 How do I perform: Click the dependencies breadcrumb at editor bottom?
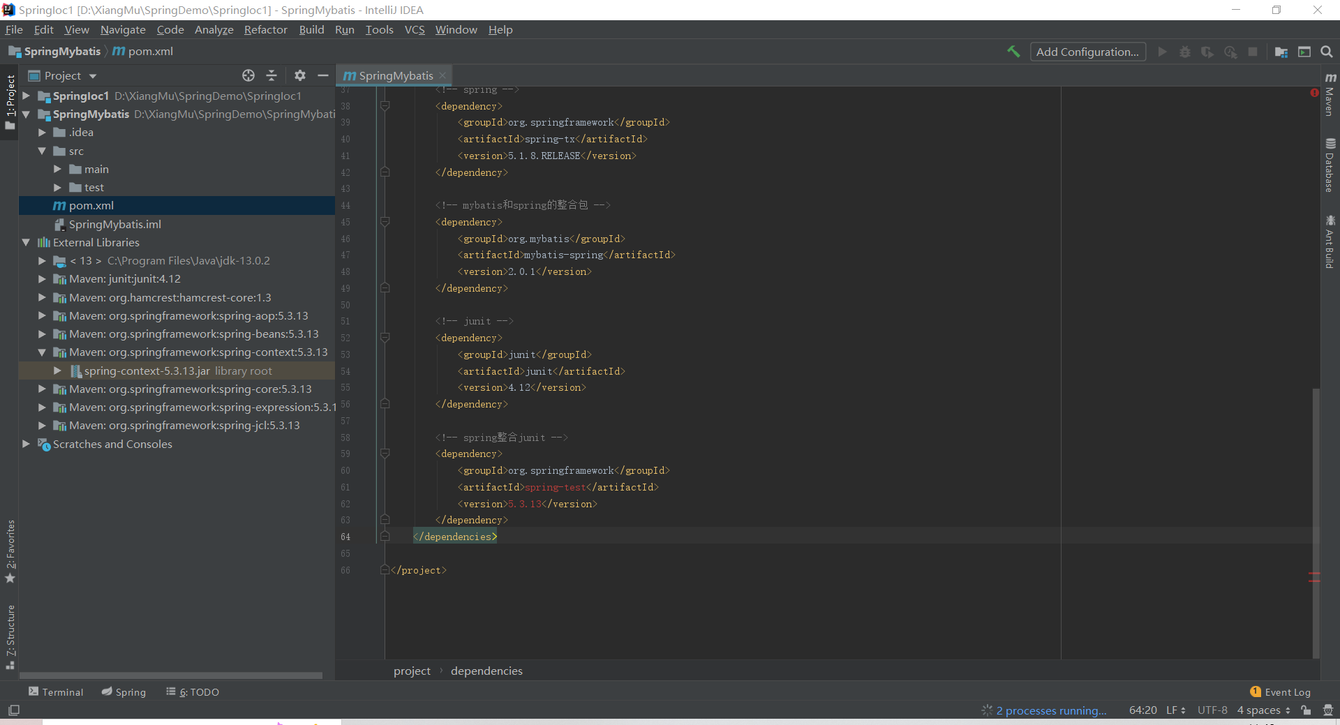[x=486, y=671]
